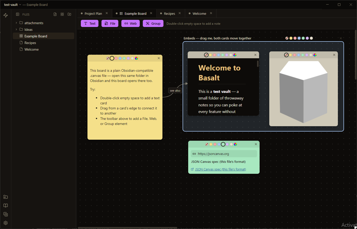Click the open-folder icon in the bottom left

coord(6,197)
